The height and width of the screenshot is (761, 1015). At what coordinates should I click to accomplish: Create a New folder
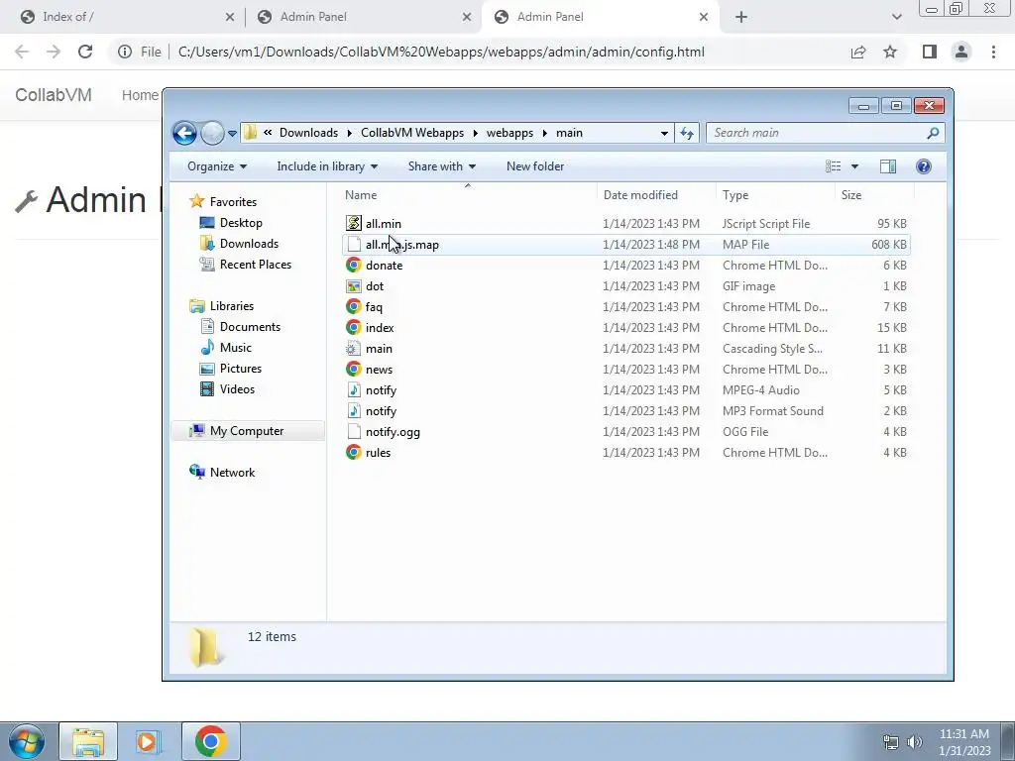point(535,166)
